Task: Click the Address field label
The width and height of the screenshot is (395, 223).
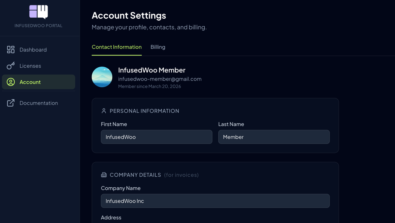Action: pyautogui.click(x=111, y=217)
